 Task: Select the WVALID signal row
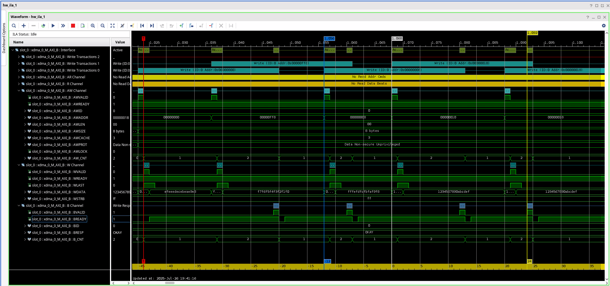[59, 172]
